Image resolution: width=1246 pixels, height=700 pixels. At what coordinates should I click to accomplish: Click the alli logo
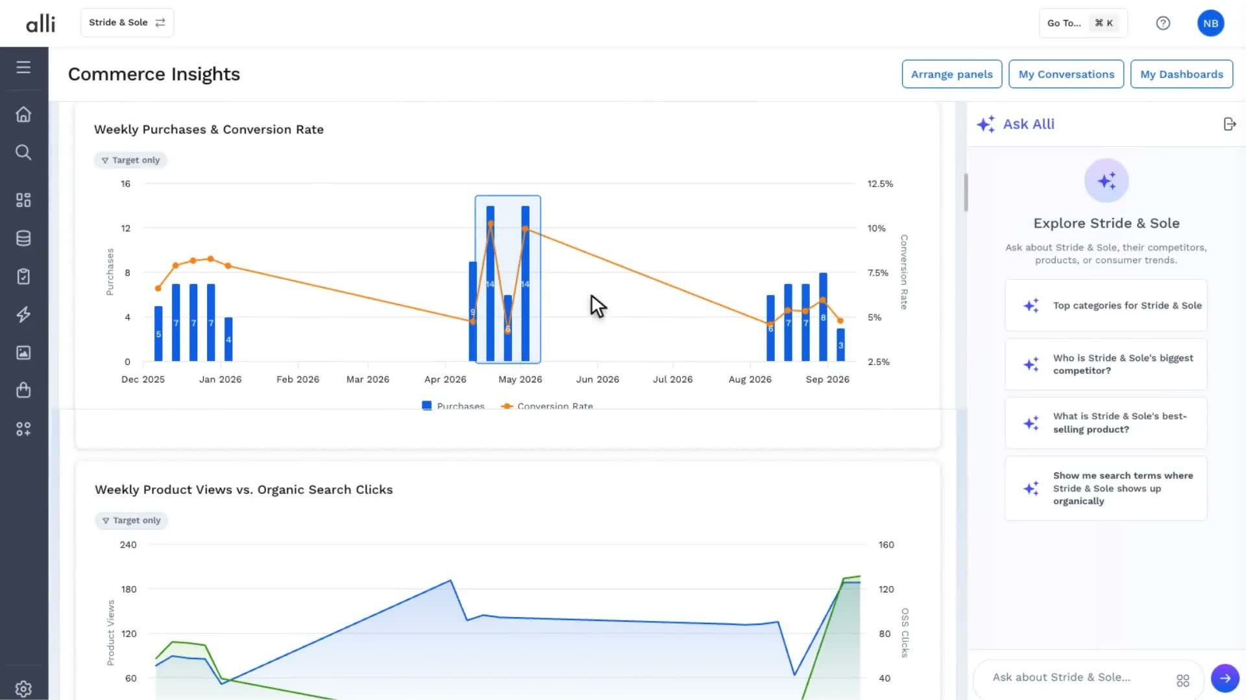(40, 23)
